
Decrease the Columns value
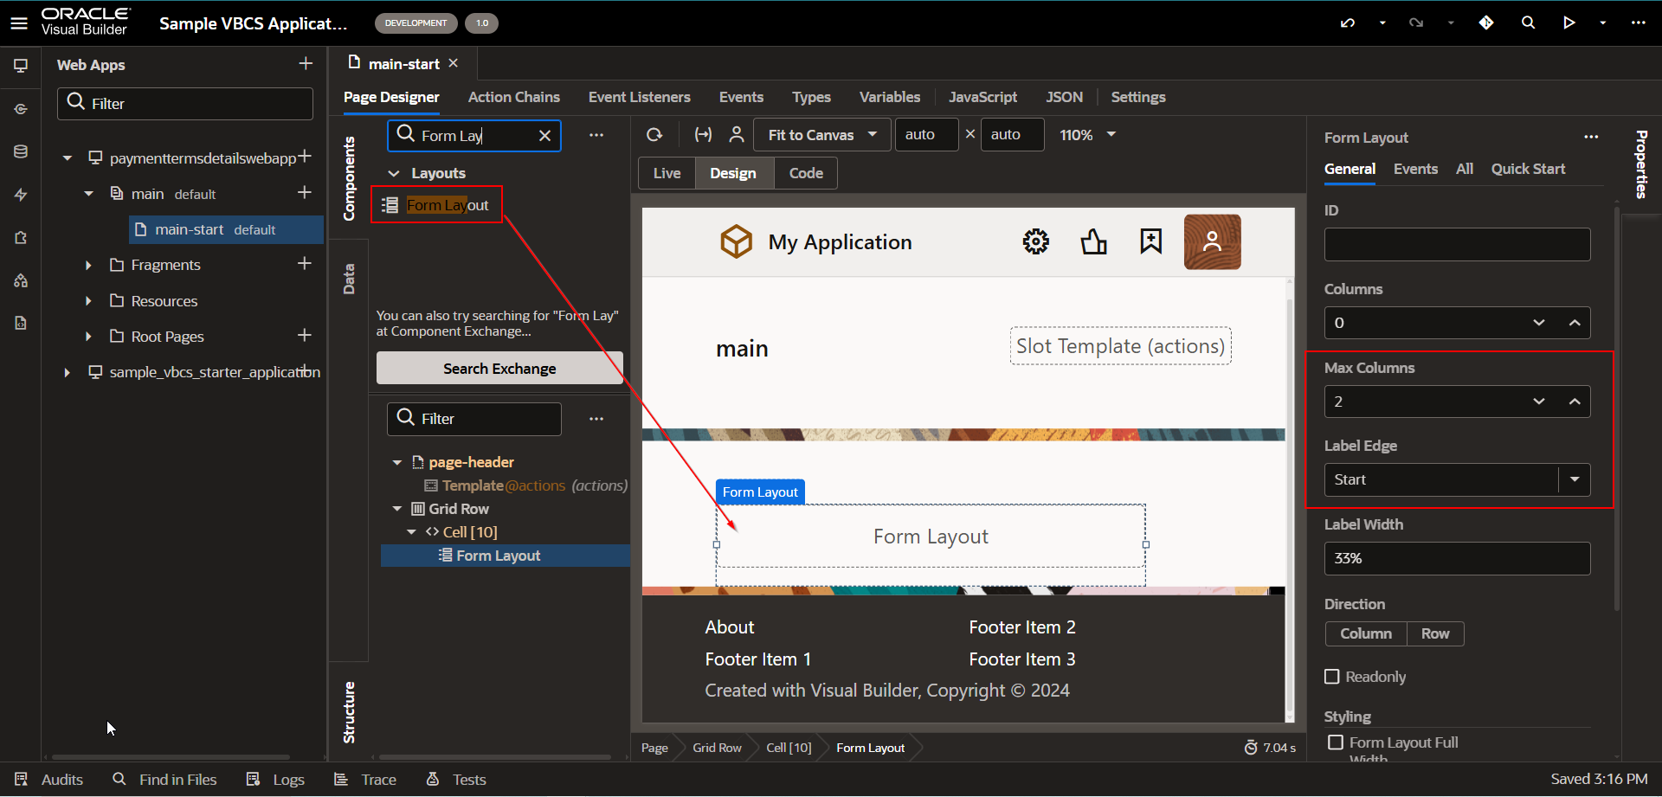[x=1538, y=323]
